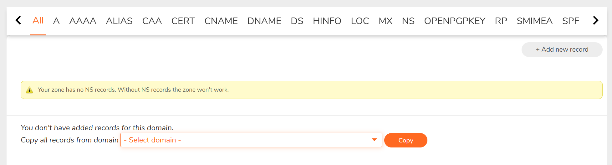Image resolution: width=612 pixels, height=165 pixels.
Task: Switch to the A record tab
Action: click(56, 21)
